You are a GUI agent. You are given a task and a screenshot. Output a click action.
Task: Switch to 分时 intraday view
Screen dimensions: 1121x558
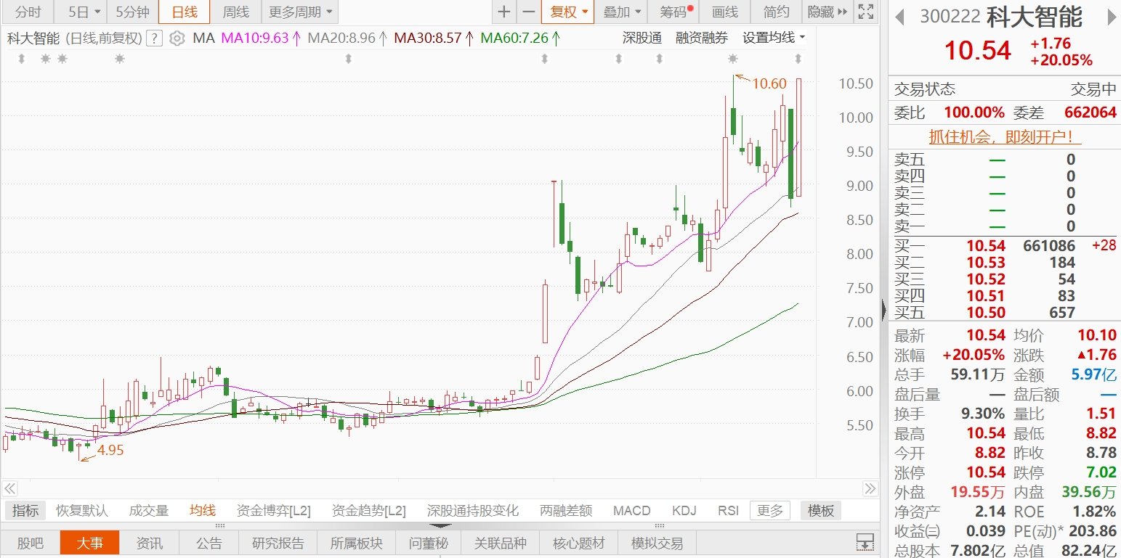28,12
